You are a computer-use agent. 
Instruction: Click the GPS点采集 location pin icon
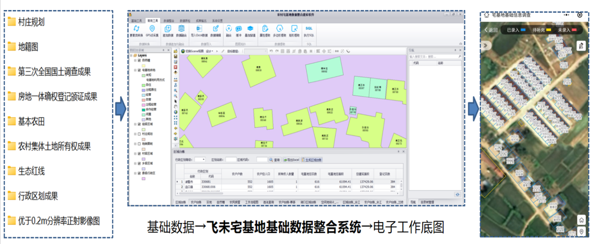(x=152, y=28)
